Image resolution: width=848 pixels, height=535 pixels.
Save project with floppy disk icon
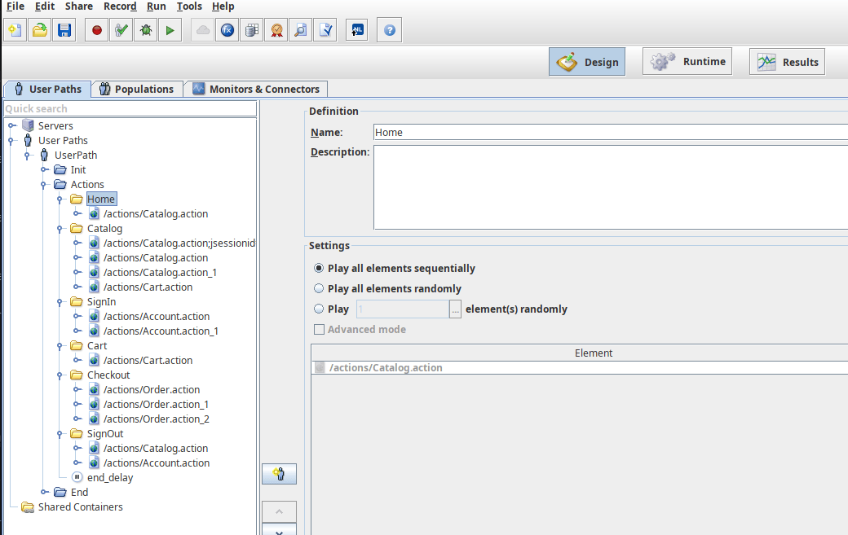pos(64,30)
